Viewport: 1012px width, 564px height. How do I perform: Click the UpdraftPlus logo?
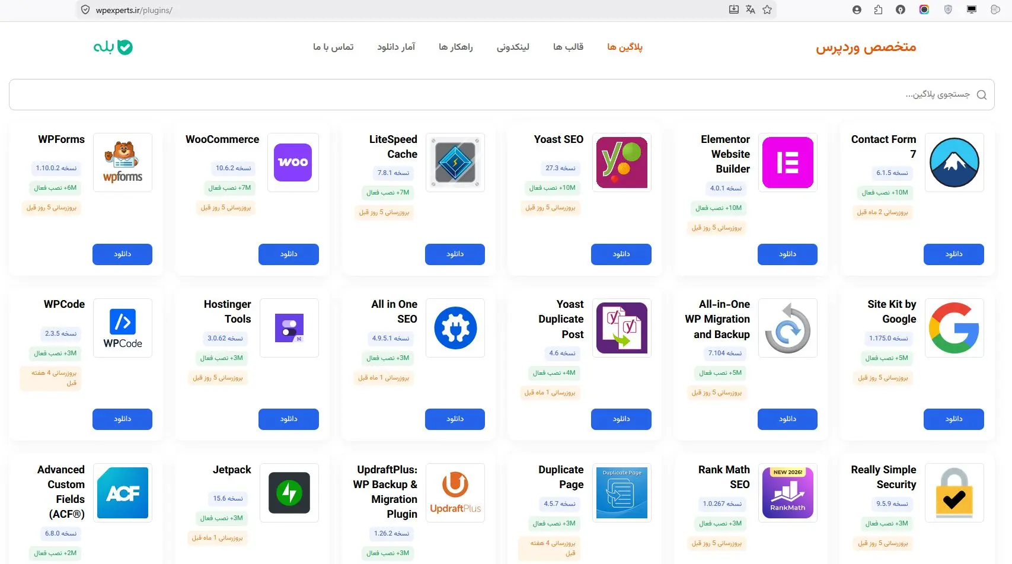pos(455,493)
